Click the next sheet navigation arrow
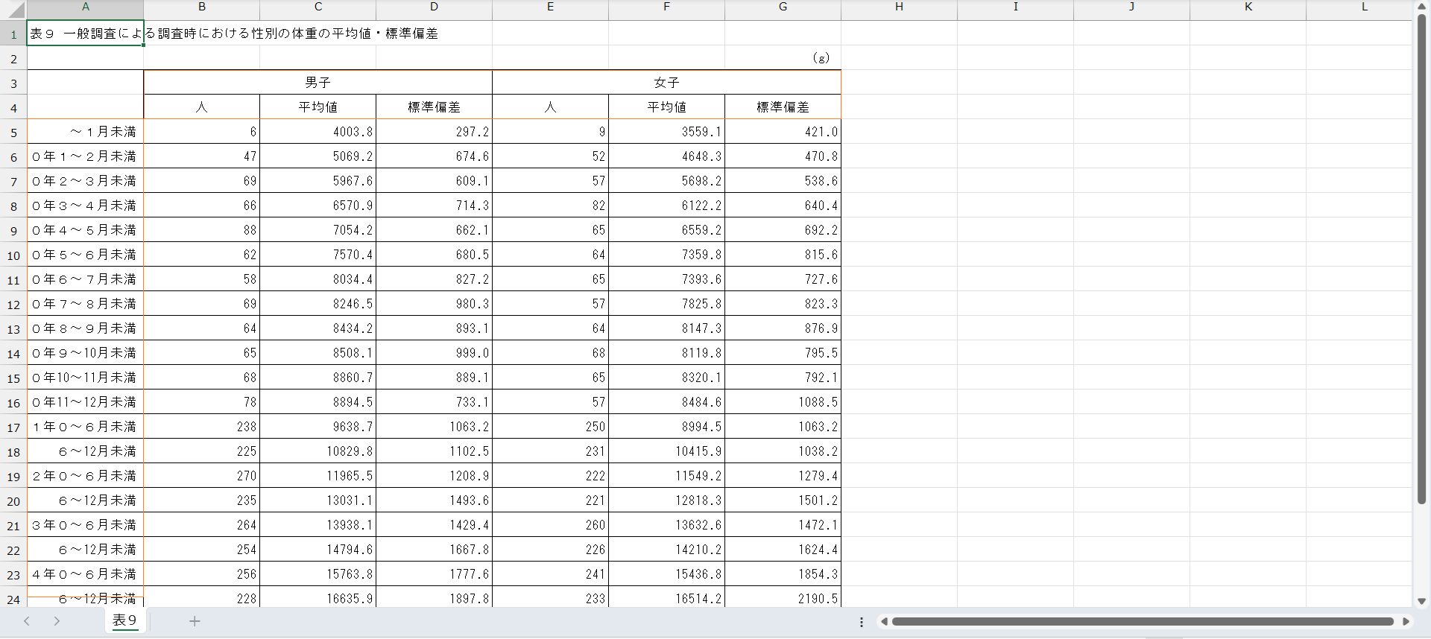This screenshot has width=1431, height=639. pyautogui.click(x=57, y=621)
